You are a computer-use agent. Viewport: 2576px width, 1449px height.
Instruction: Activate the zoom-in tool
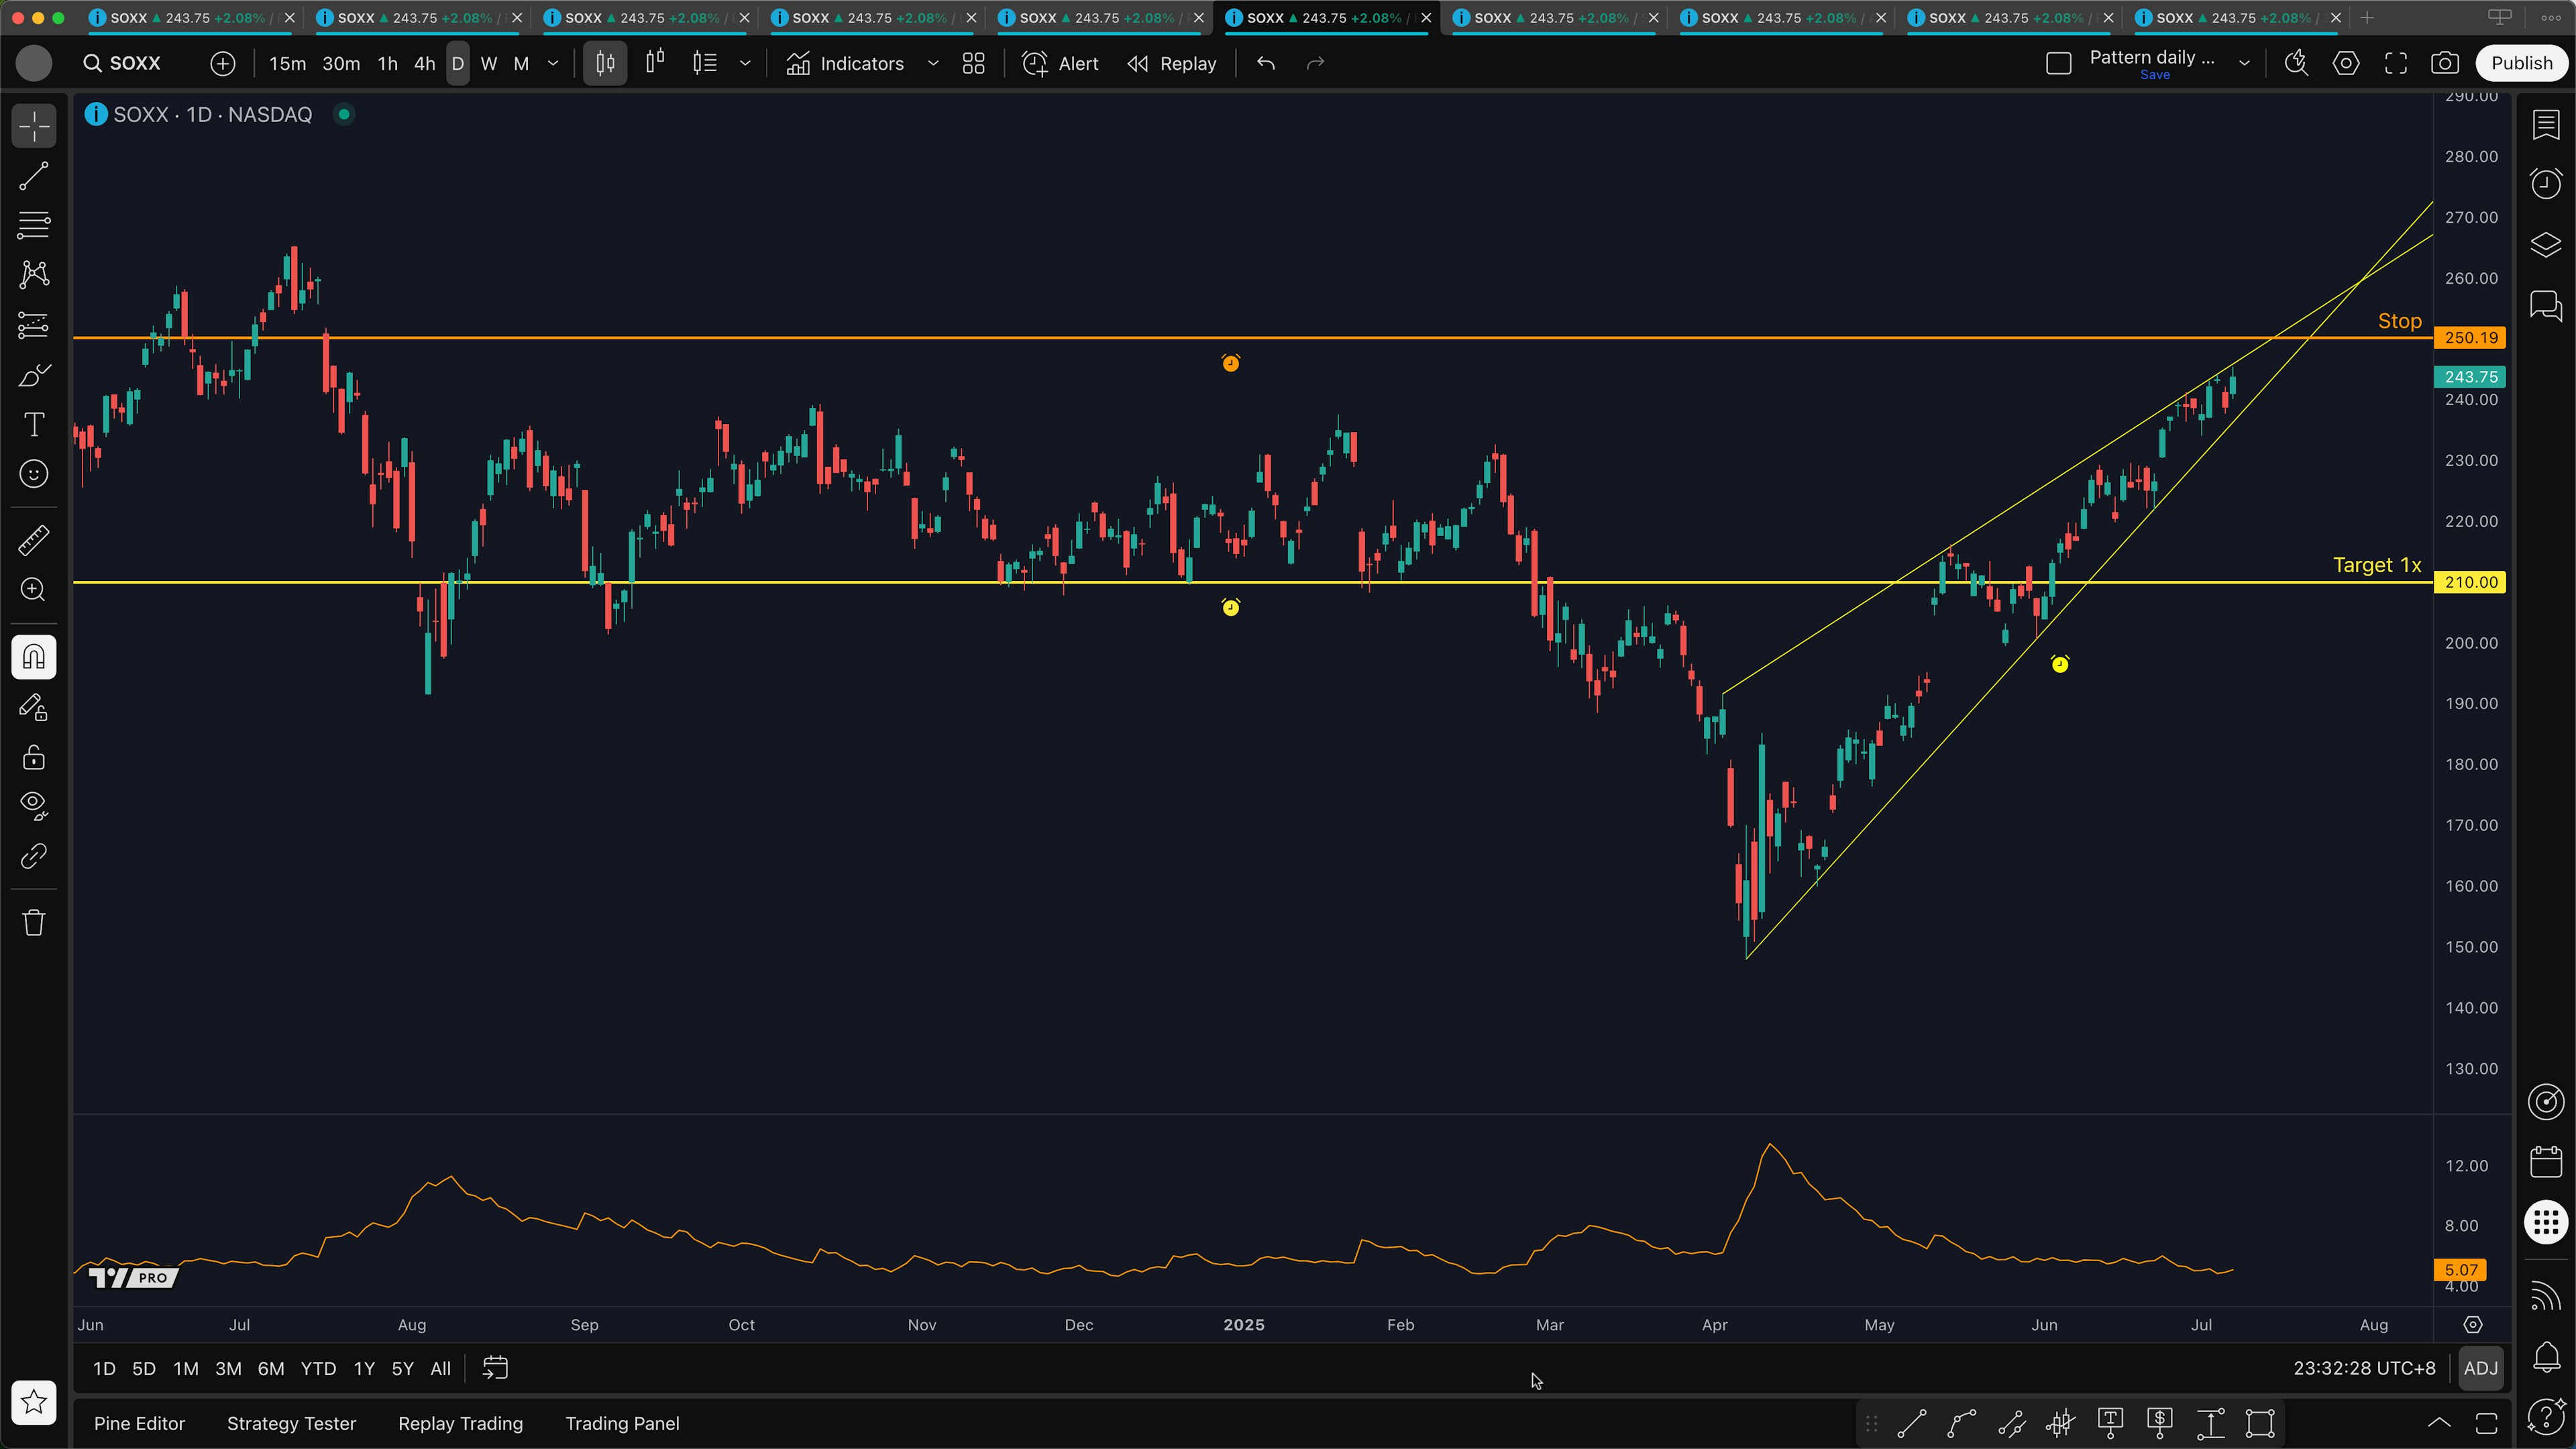tap(34, 590)
